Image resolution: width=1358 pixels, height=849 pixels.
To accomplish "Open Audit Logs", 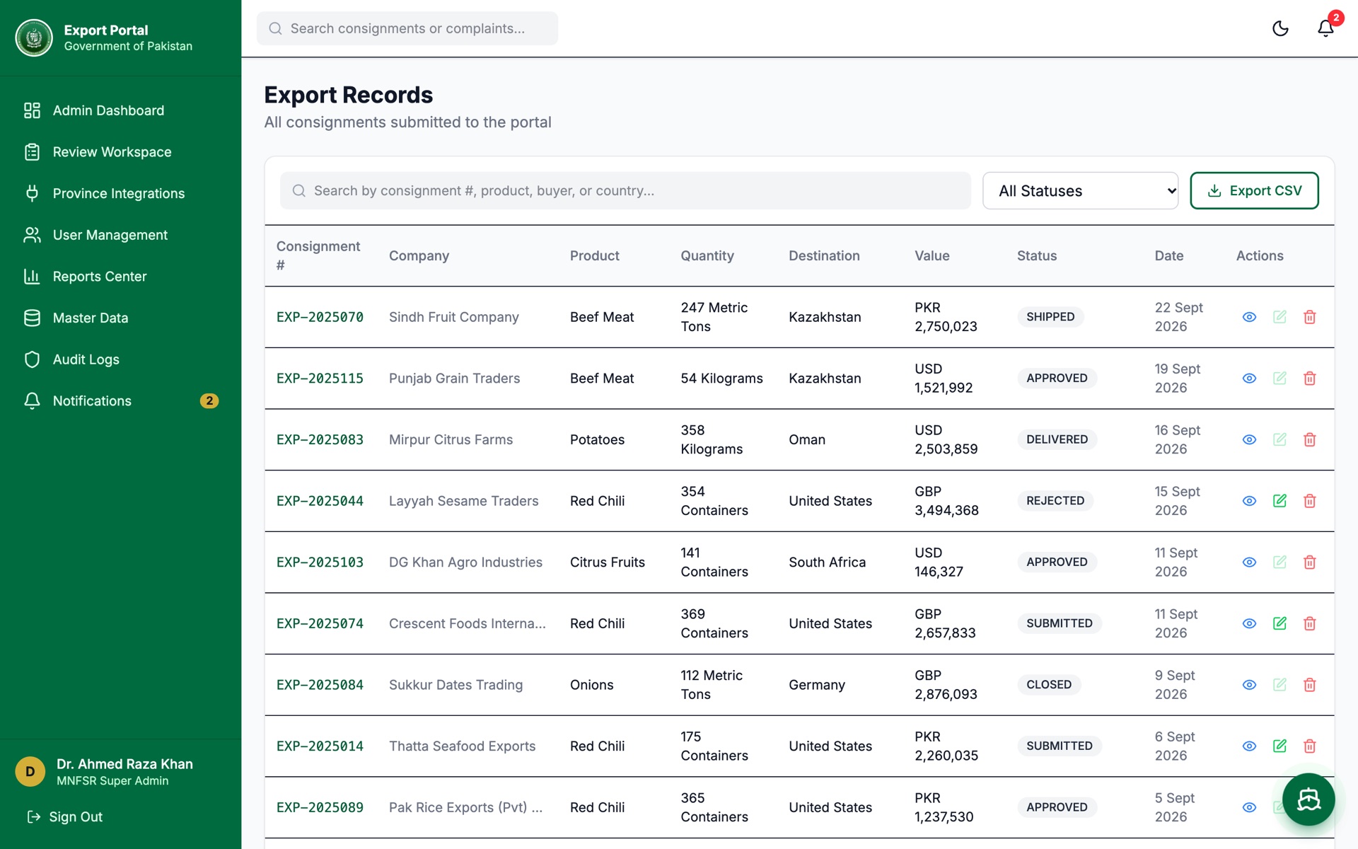I will (x=120, y=359).
